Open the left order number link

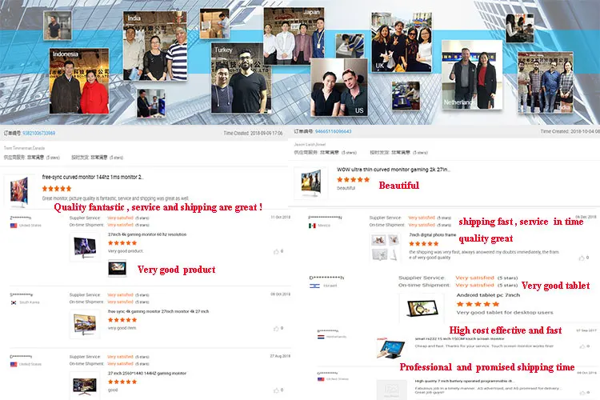point(38,134)
